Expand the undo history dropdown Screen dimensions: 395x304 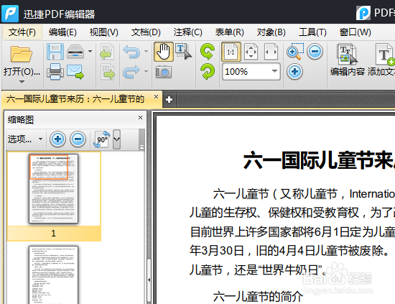146,52
